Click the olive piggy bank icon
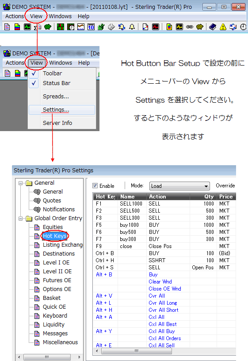 pyautogui.click(x=200, y=27)
